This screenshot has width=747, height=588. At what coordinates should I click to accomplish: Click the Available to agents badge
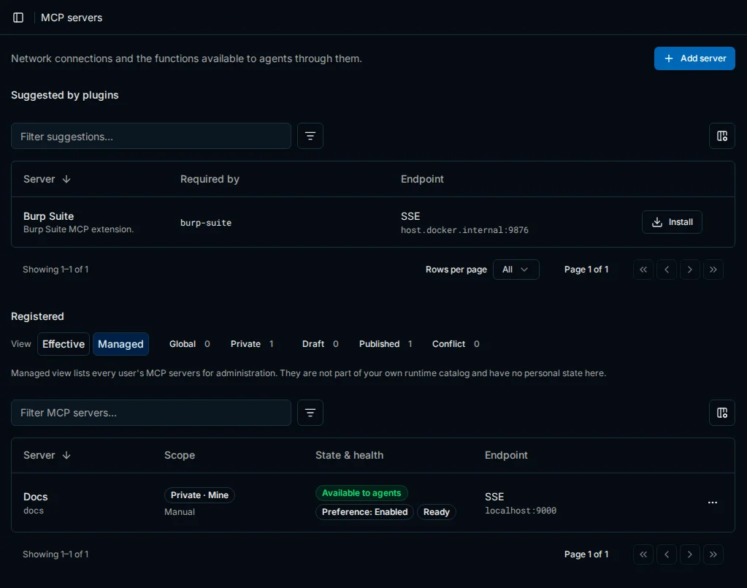pos(361,493)
